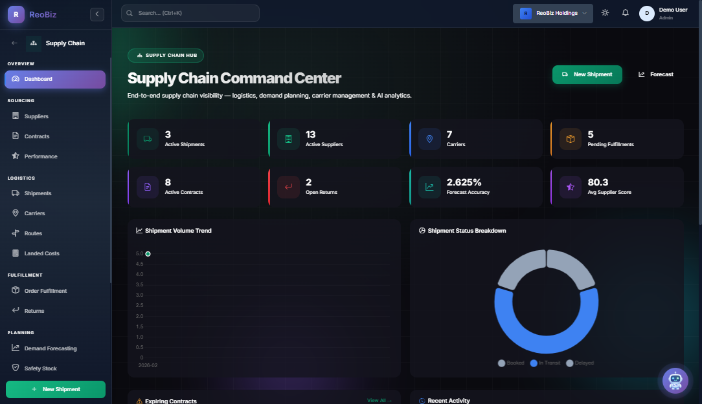Screen dimensions: 702x404
Task: Open View All for Expiring Contracts
Action: (x=379, y=400)
